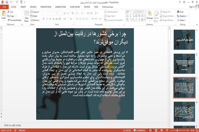Expand the Layout dropdown
Screen dimensions: 199x132
click(35, 12)
